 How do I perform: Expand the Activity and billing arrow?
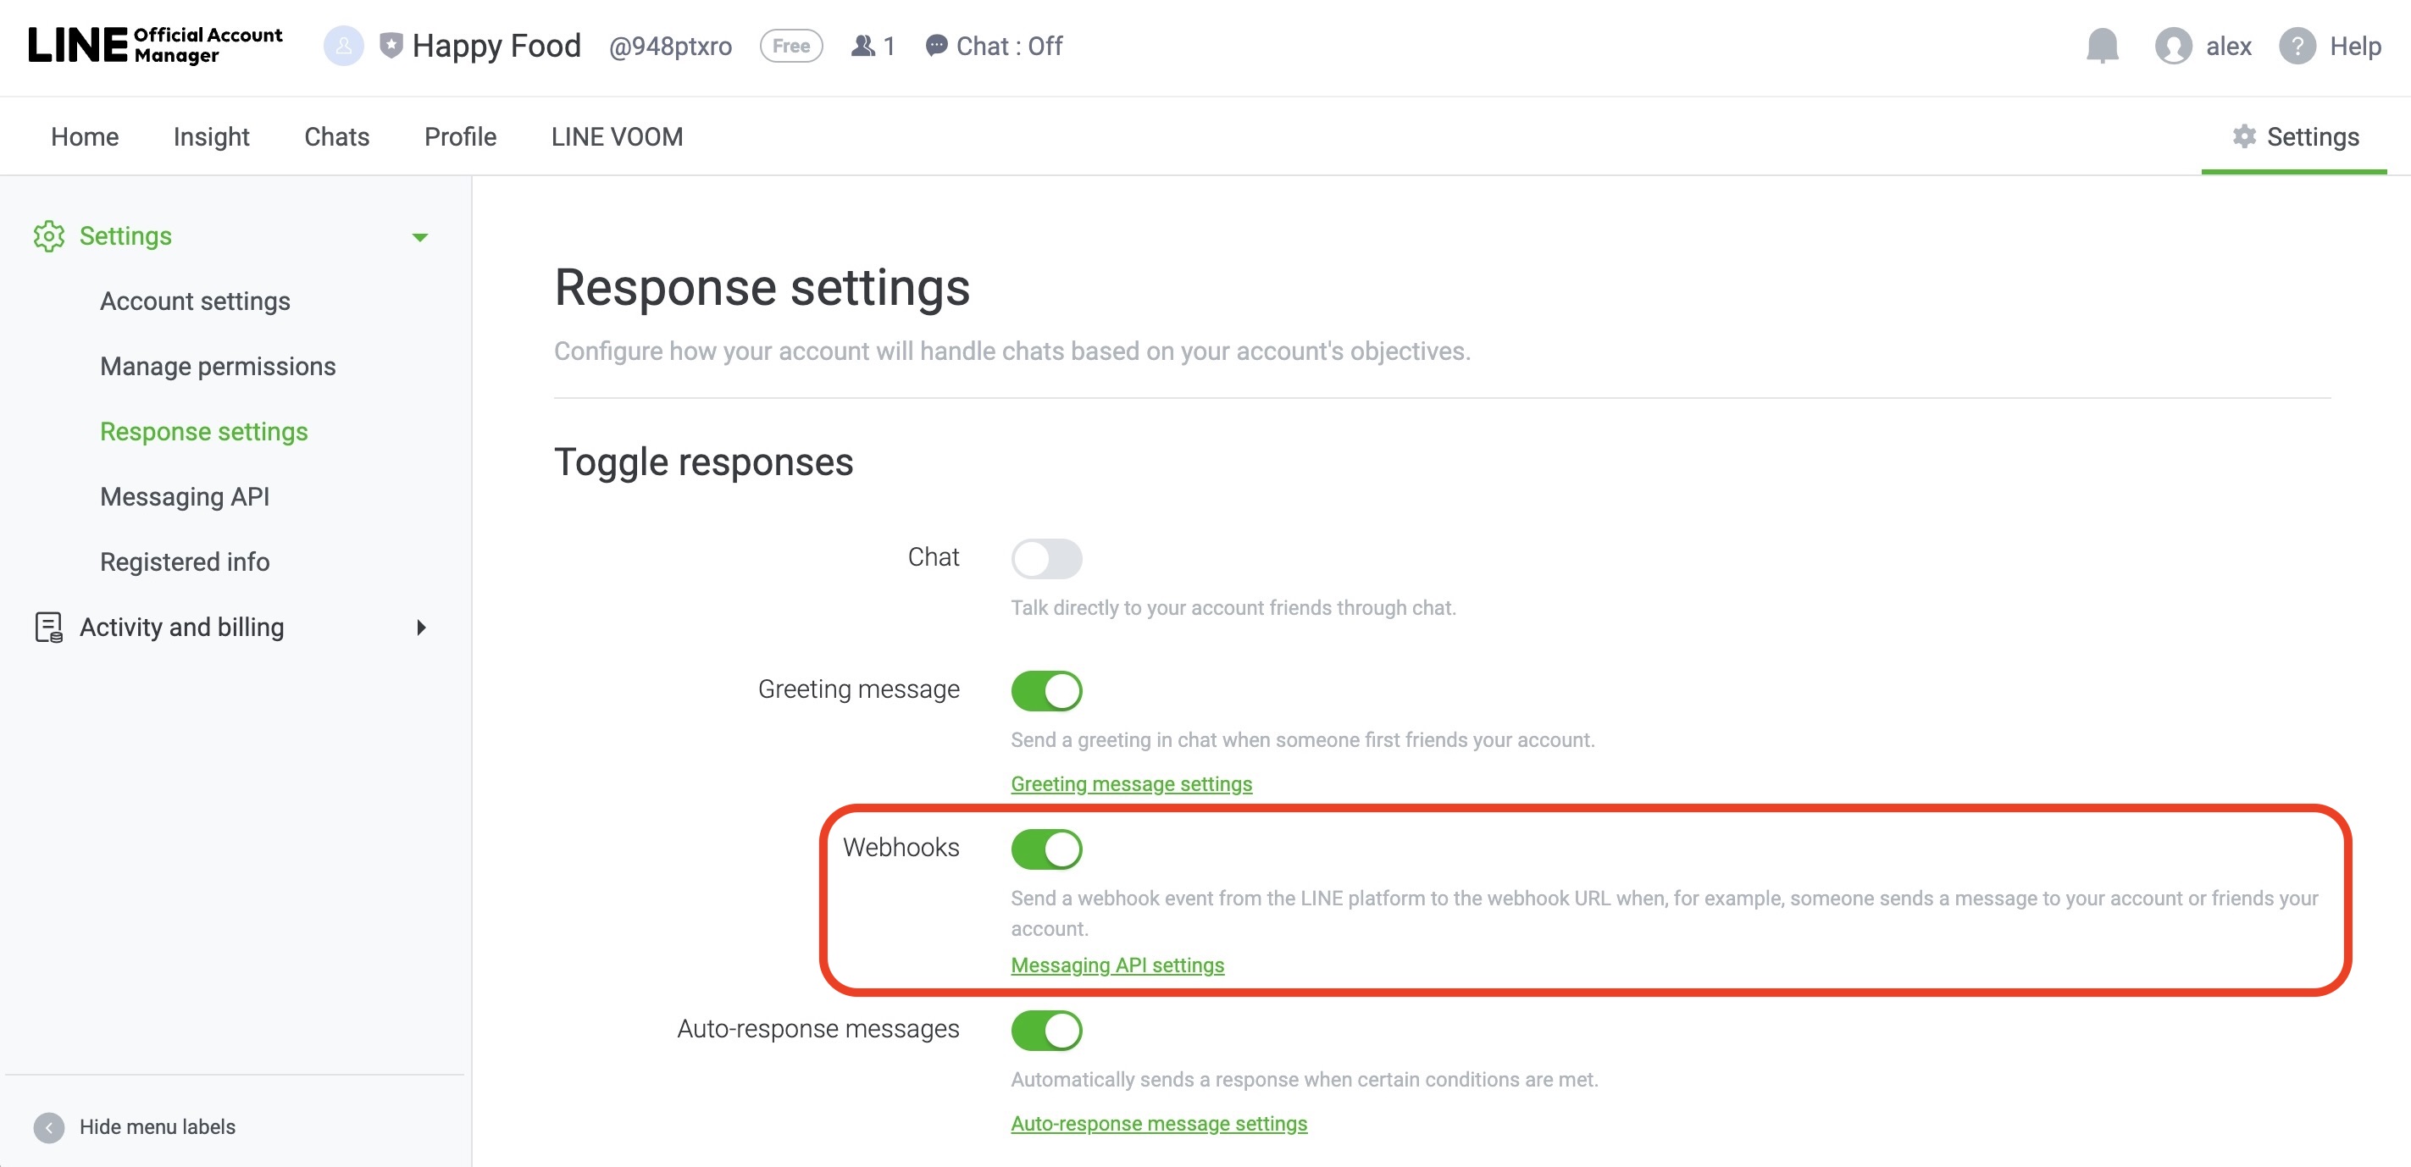point(420,627)
